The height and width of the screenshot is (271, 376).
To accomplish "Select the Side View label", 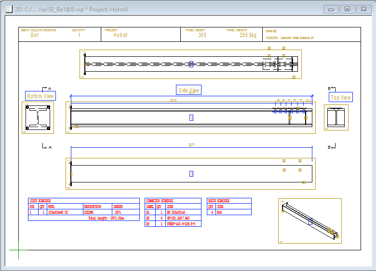I will (x=188, y=90).
